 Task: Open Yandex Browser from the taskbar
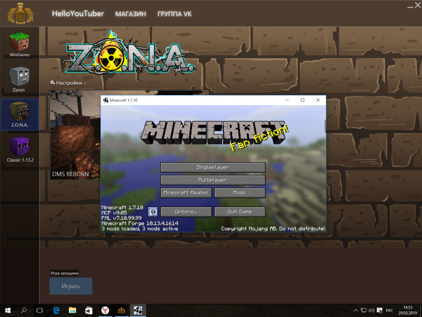coord(105,310)
